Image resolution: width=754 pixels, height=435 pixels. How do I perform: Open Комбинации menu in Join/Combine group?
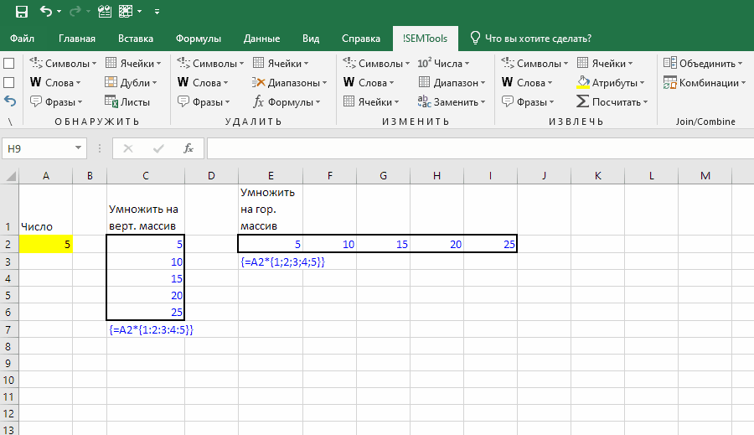[x=705, y=83]
